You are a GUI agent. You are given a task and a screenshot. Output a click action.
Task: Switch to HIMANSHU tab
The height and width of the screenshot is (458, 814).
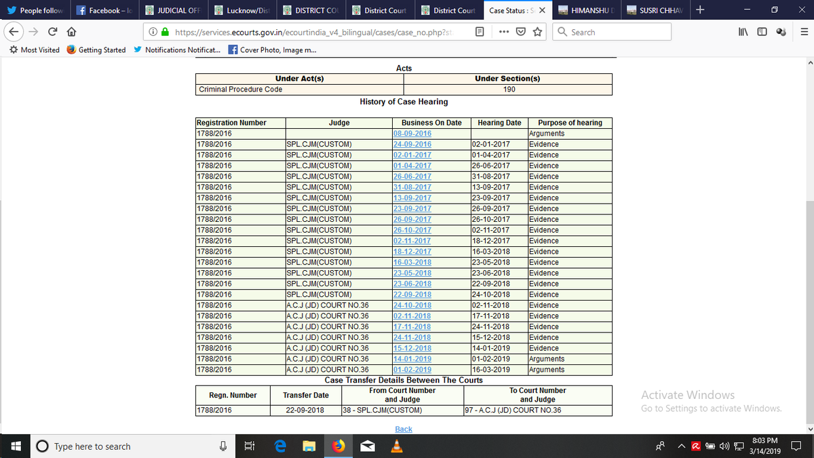(586, 11)
